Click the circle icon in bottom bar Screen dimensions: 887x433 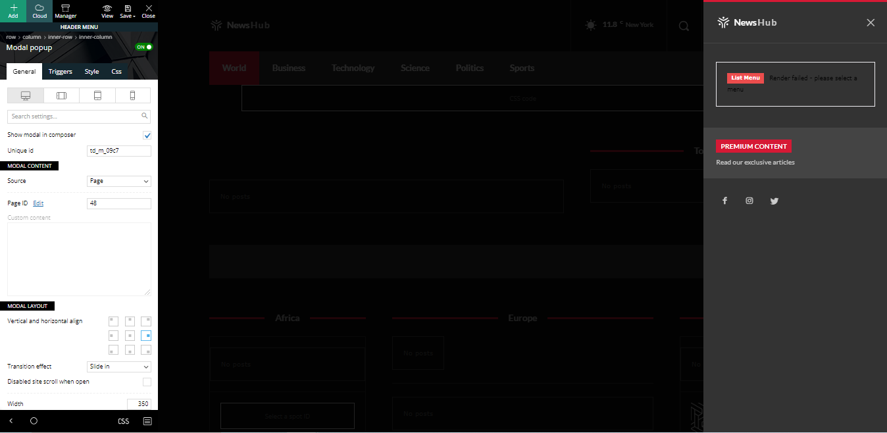(x=34, y=420)
